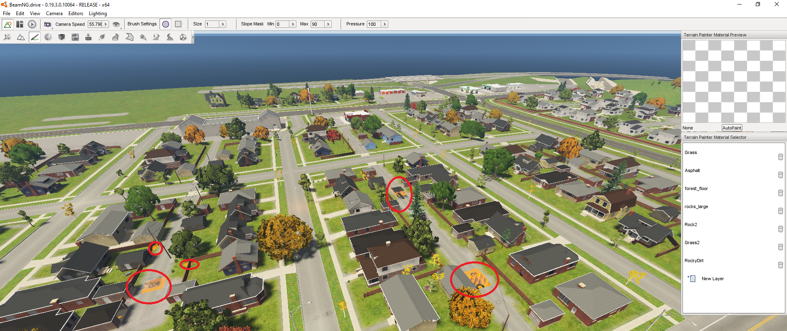Select the Shape Editor wireframe cube tool
The width and height of the screenshot is (787, 331).
click(183, 37)
